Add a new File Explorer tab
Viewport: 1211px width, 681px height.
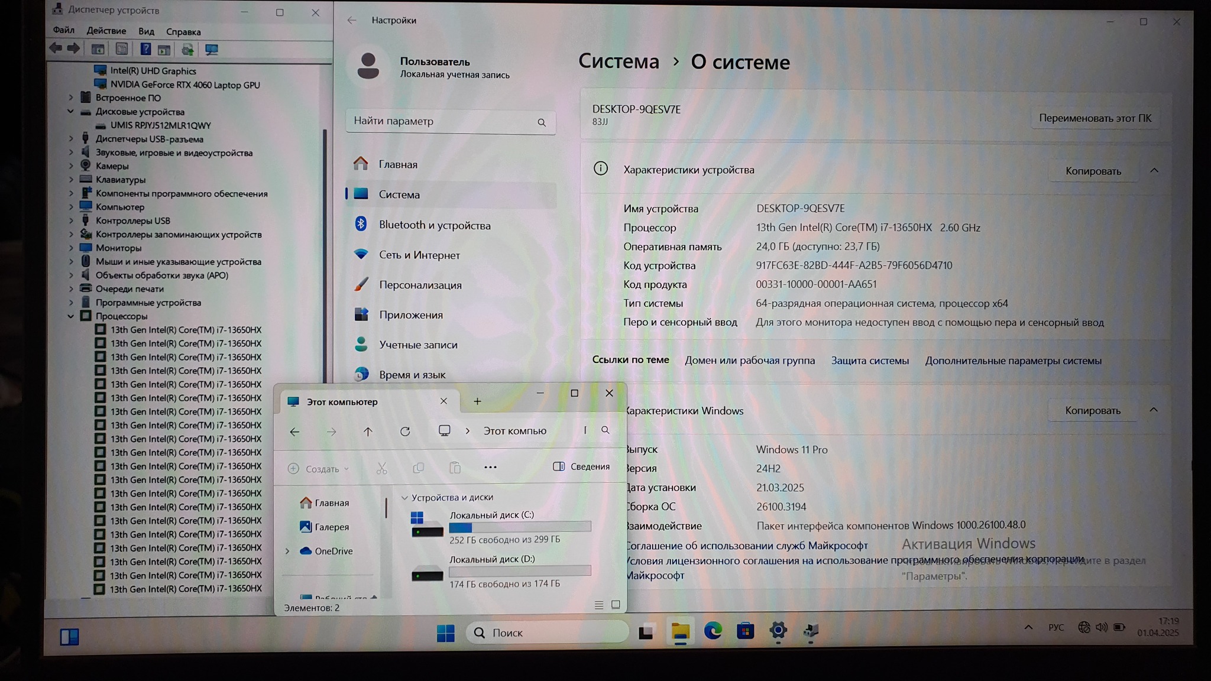coord(477,401)
